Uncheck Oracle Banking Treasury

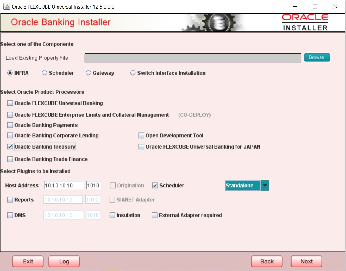tap(10, 147)
